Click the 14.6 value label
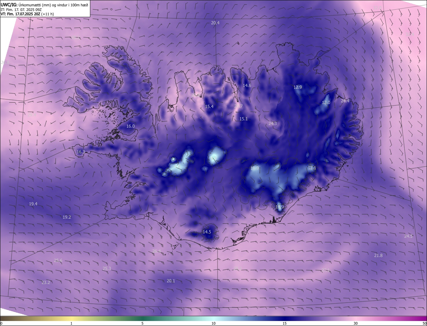 tap(247, 86)
